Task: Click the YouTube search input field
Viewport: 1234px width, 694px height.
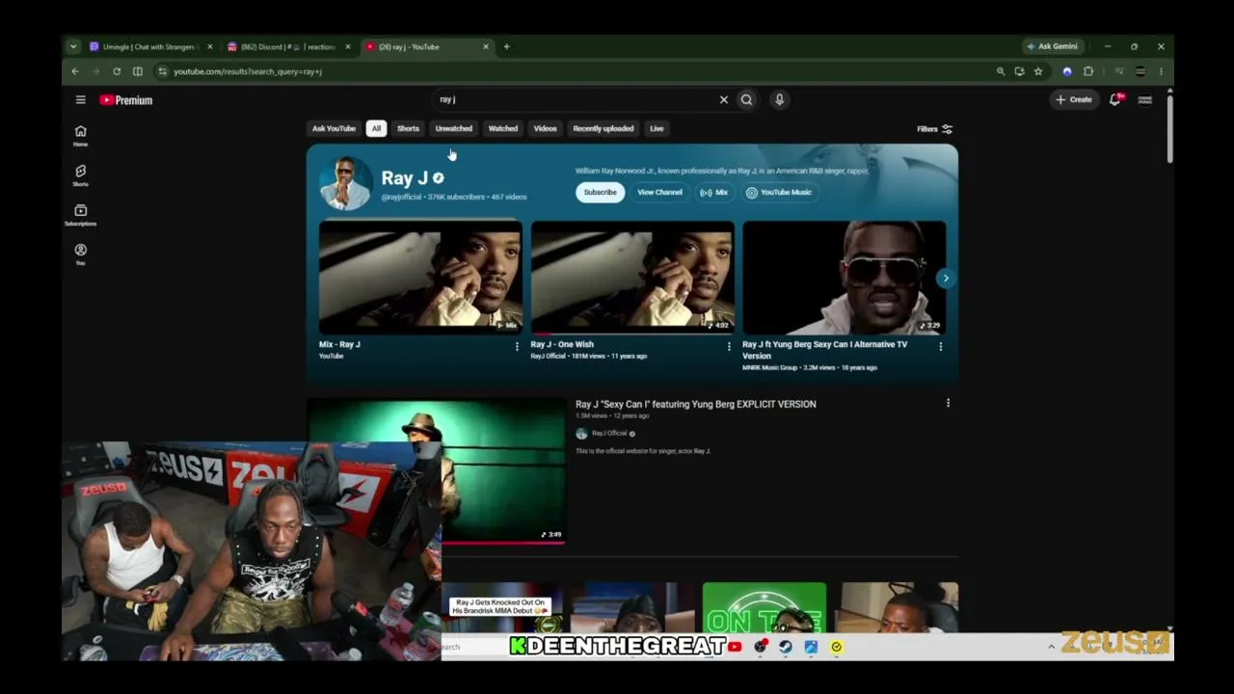Action: (x=577, y=99)
